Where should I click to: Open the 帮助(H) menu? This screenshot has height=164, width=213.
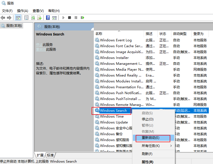[54, 11]
